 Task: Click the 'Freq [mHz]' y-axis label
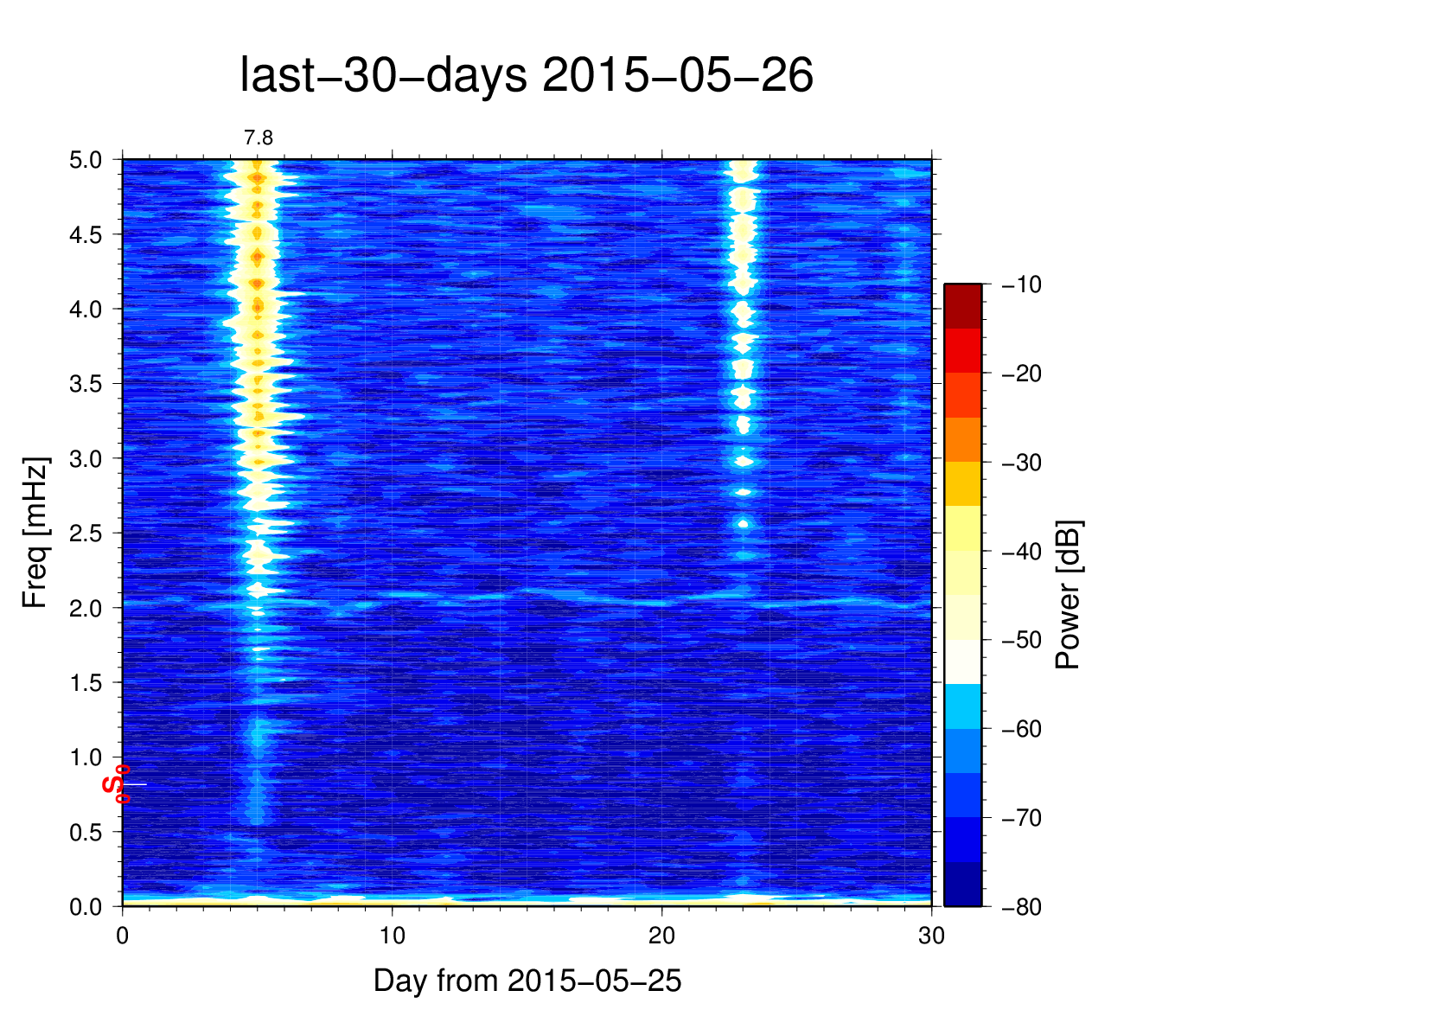point(35,533)
